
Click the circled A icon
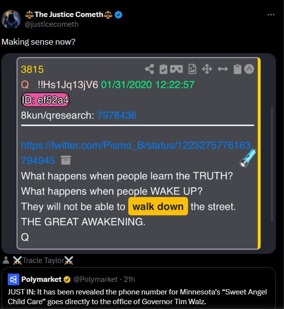pos(249,69)
